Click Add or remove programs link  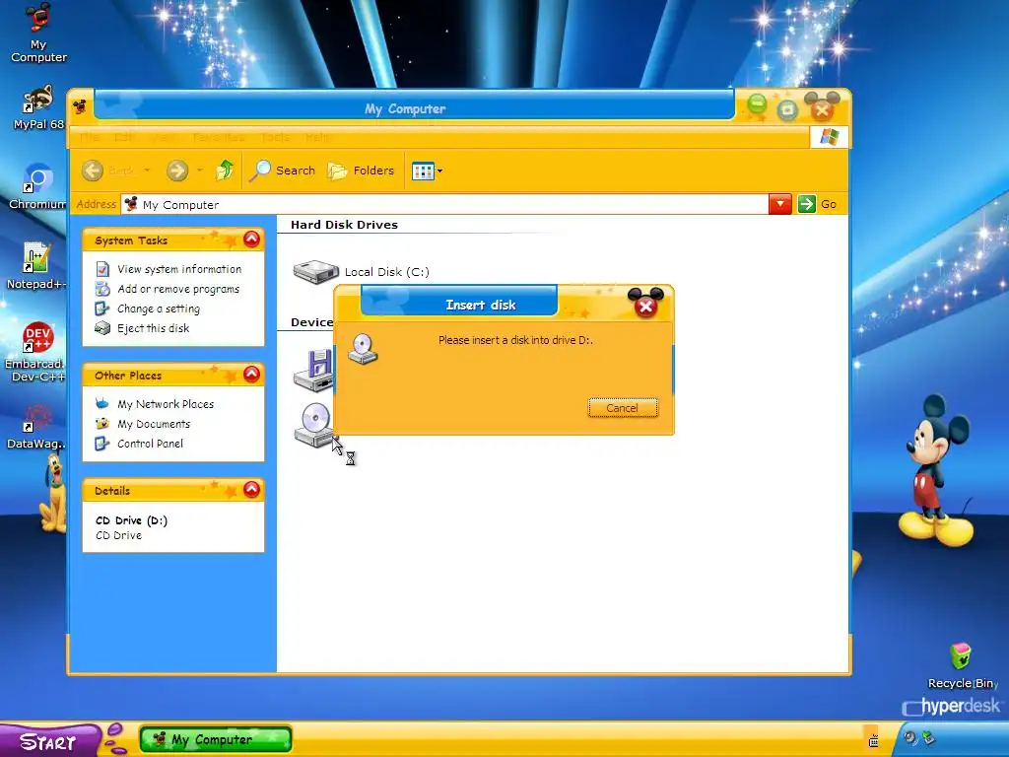[178, 289]
